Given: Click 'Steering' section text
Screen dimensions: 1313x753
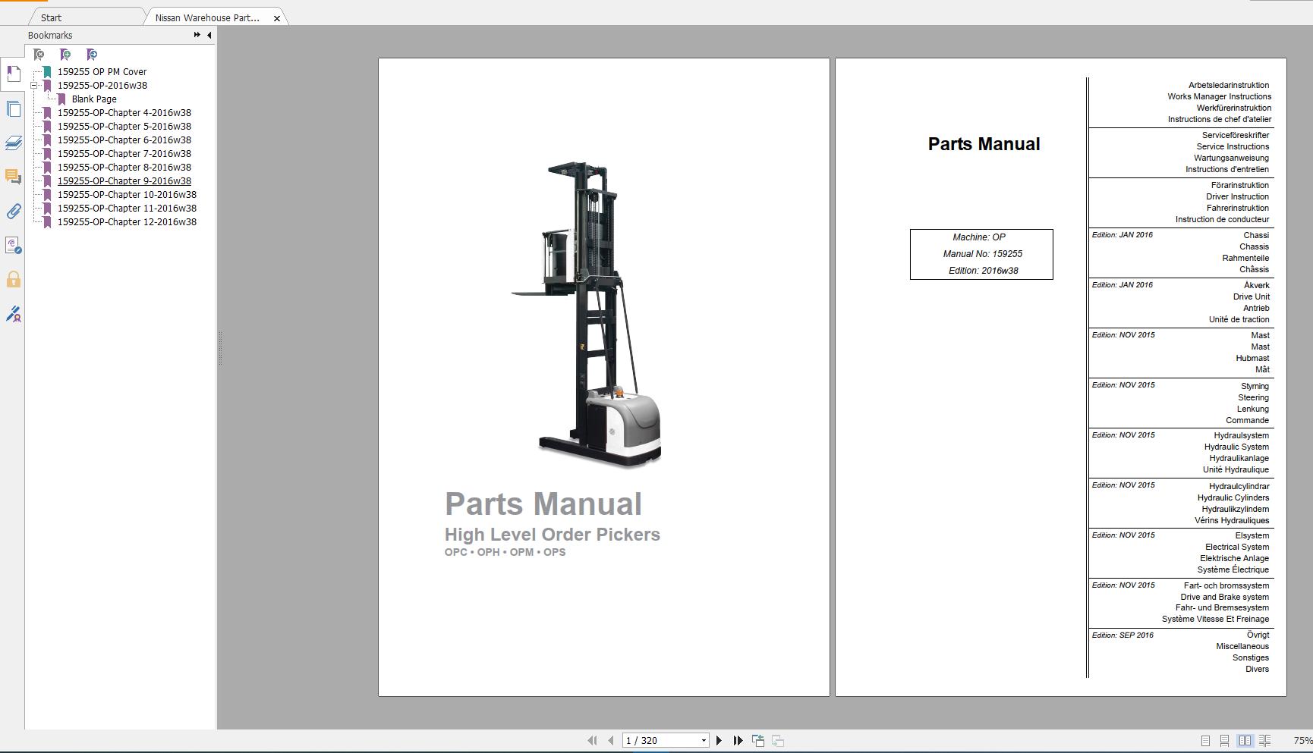Looking at the screenshot, I should [1253, 397].
